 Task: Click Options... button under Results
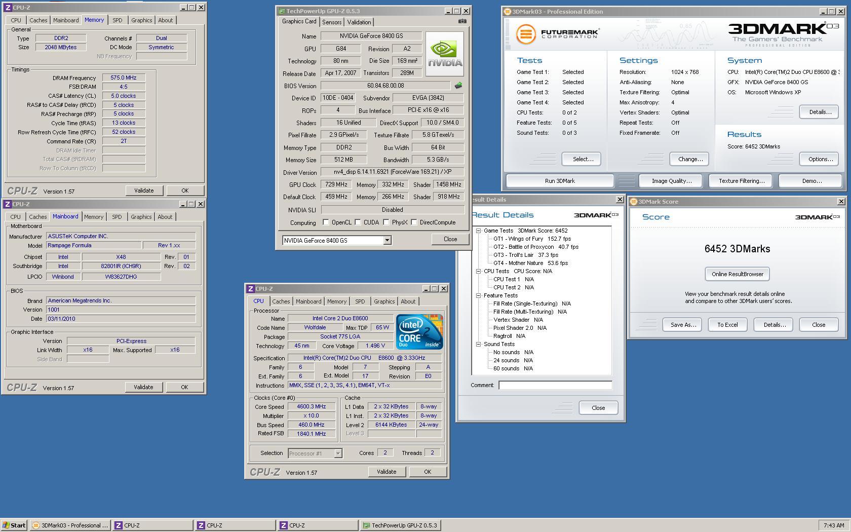click(x=820, y=159)
